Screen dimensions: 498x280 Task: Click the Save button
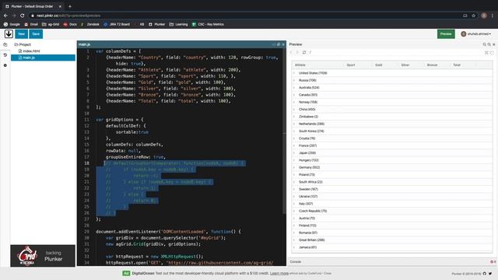[x=36, y=33]
